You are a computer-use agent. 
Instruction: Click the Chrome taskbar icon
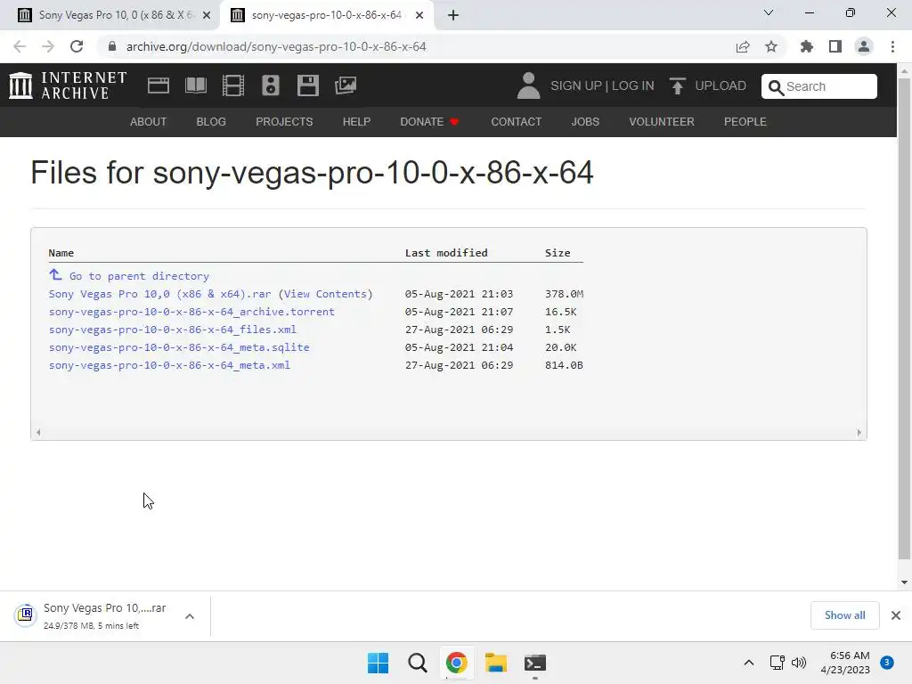(x=457, y=663)
